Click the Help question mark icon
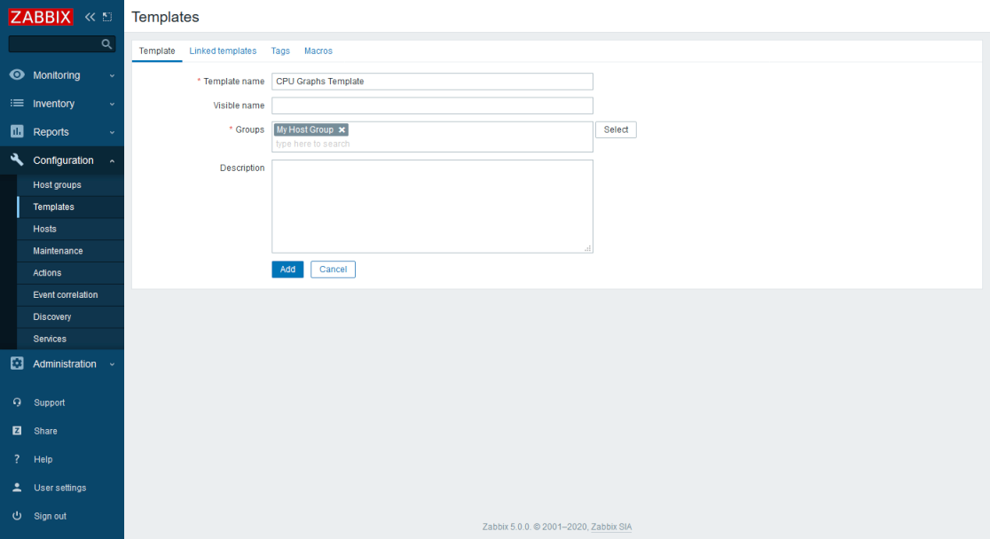990x539 pixels. 17,459
